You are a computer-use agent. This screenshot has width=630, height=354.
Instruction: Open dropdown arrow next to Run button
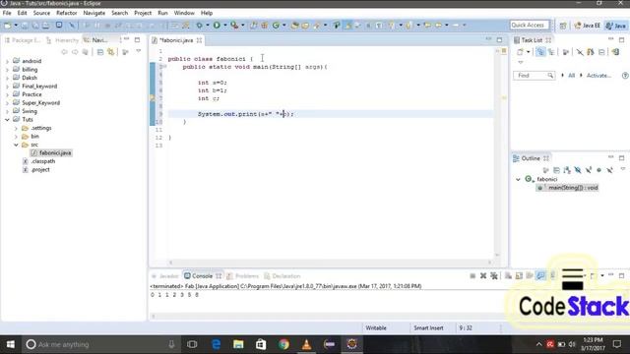[225, 26]
